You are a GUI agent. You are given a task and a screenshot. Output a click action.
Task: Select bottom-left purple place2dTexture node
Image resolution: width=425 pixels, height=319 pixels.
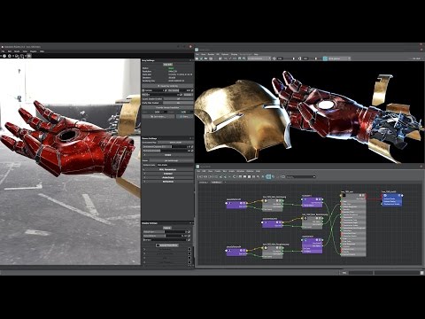click(x=236, y=252)
